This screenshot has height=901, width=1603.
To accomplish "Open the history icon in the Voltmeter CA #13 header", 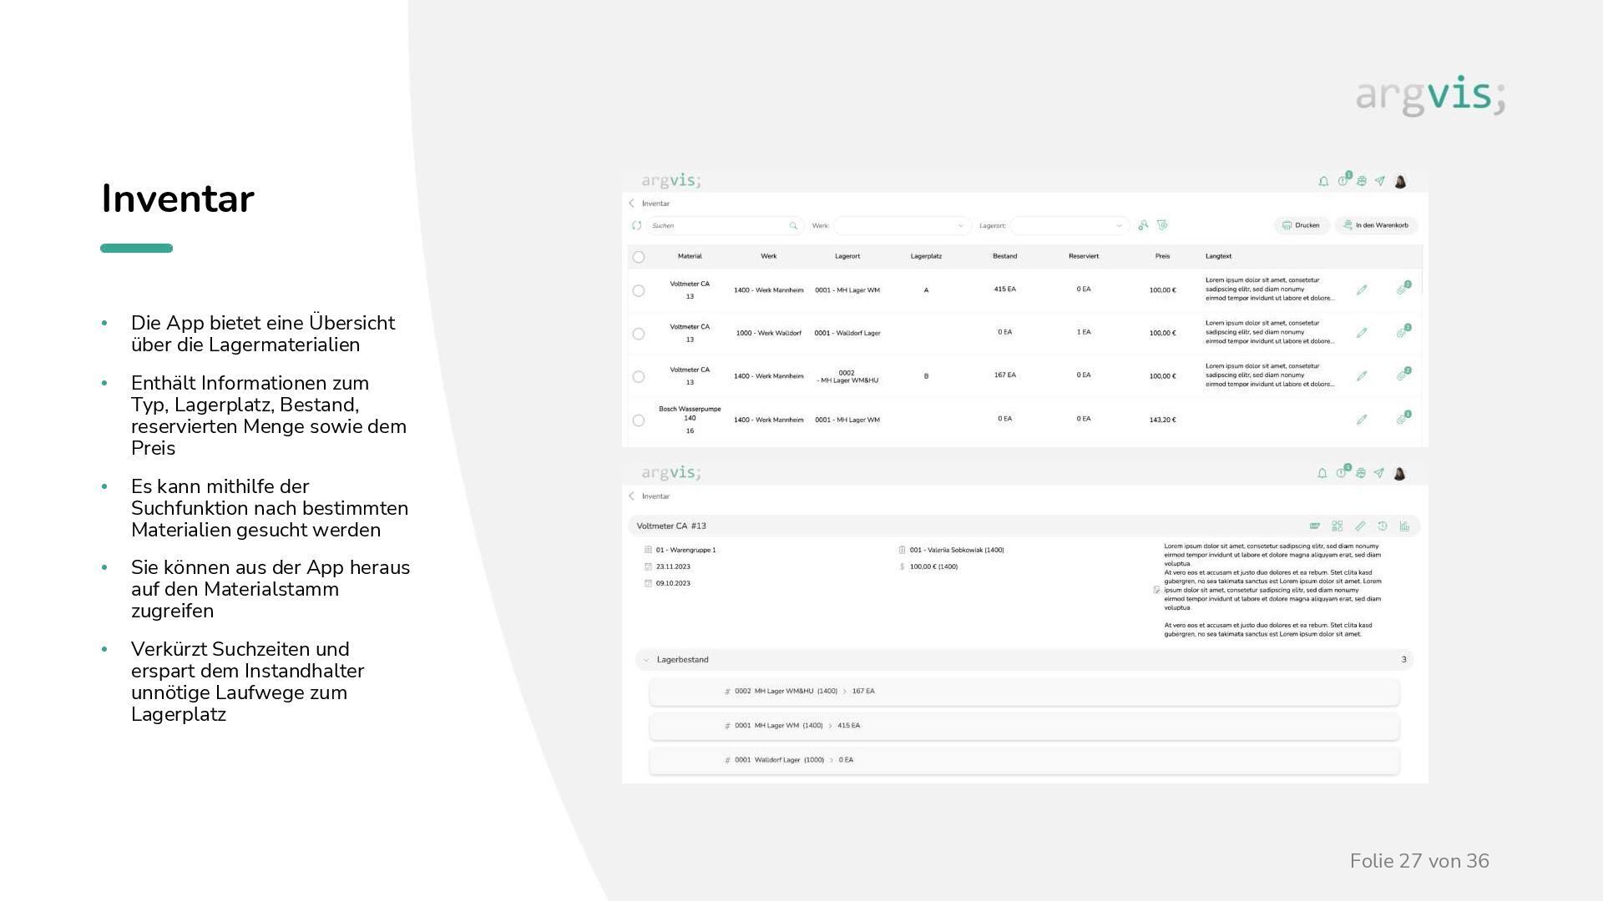I will point(1383,526).
